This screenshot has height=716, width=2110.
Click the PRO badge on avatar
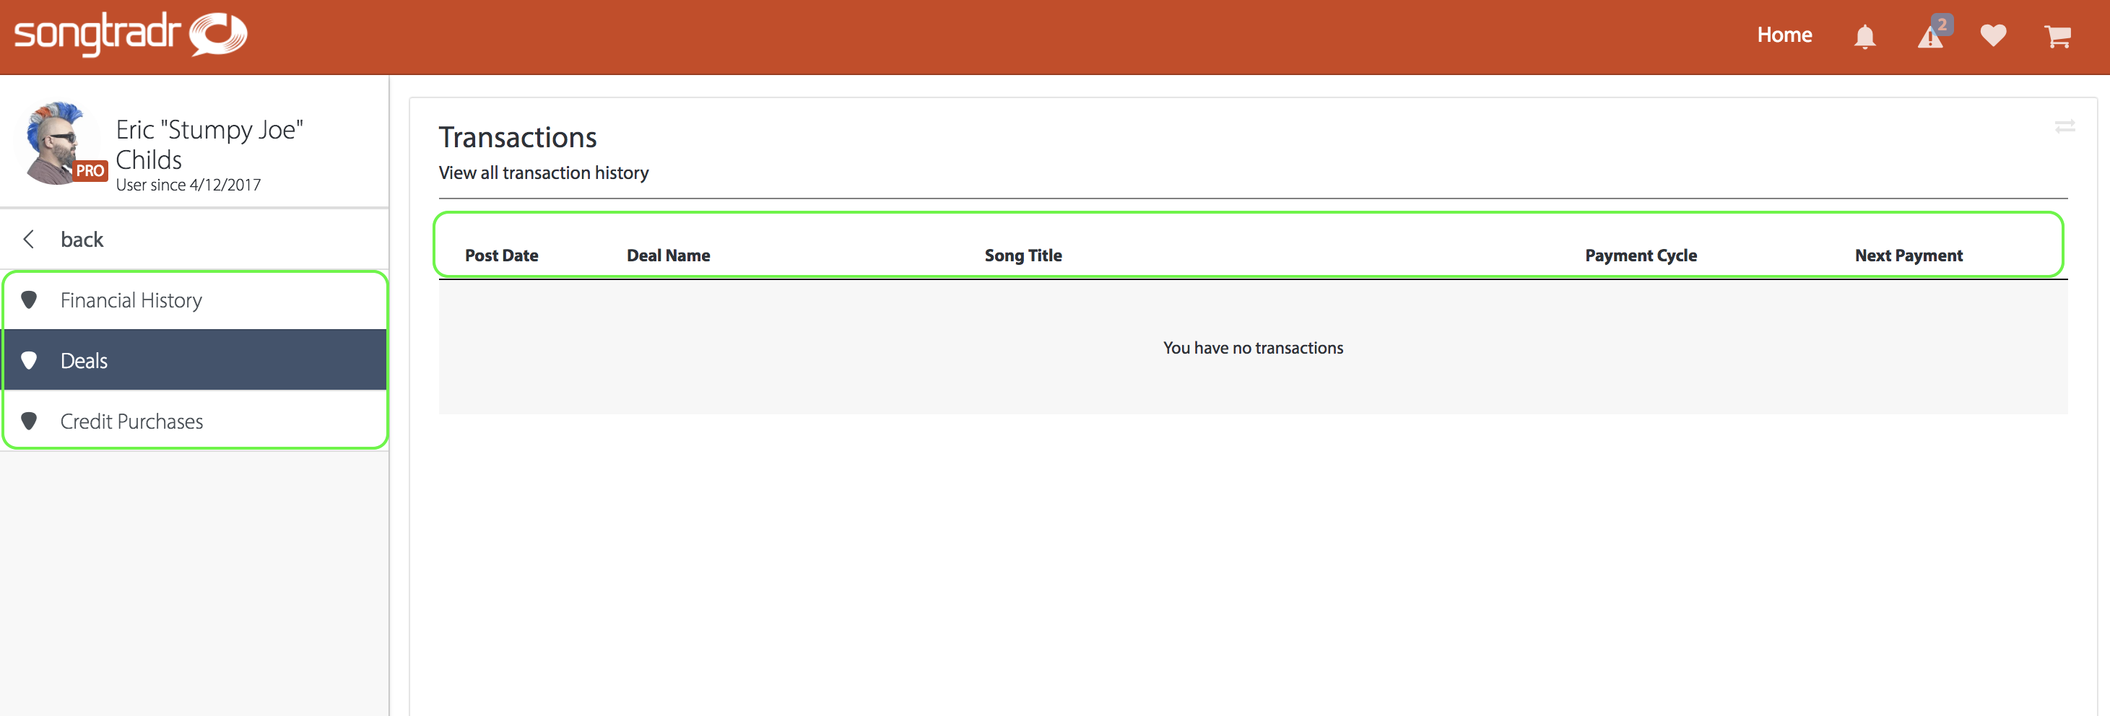90,171
